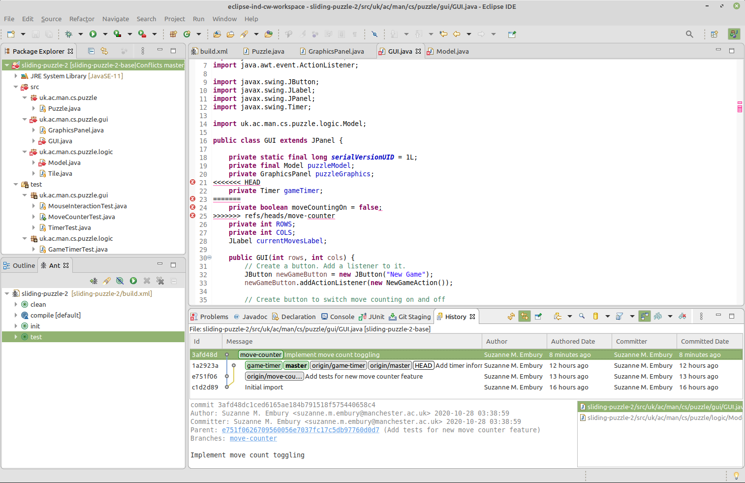Viewport: 745px width, 483px height.
Task: Click the yellow cylinder repository icon in History
Action: tap(595, 316)
